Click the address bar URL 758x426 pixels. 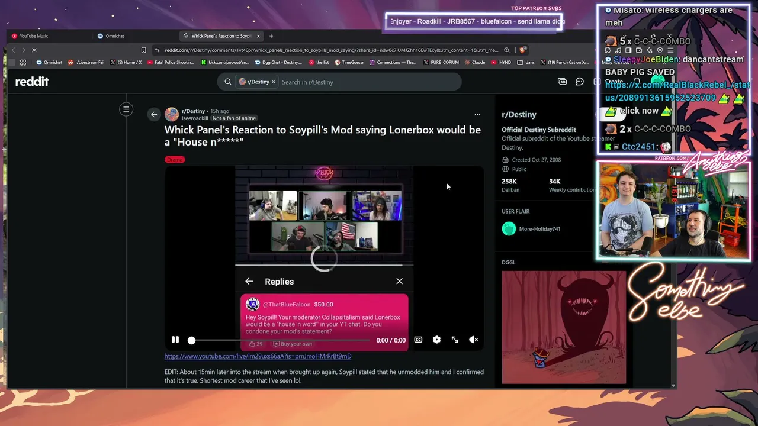(332, 50)
